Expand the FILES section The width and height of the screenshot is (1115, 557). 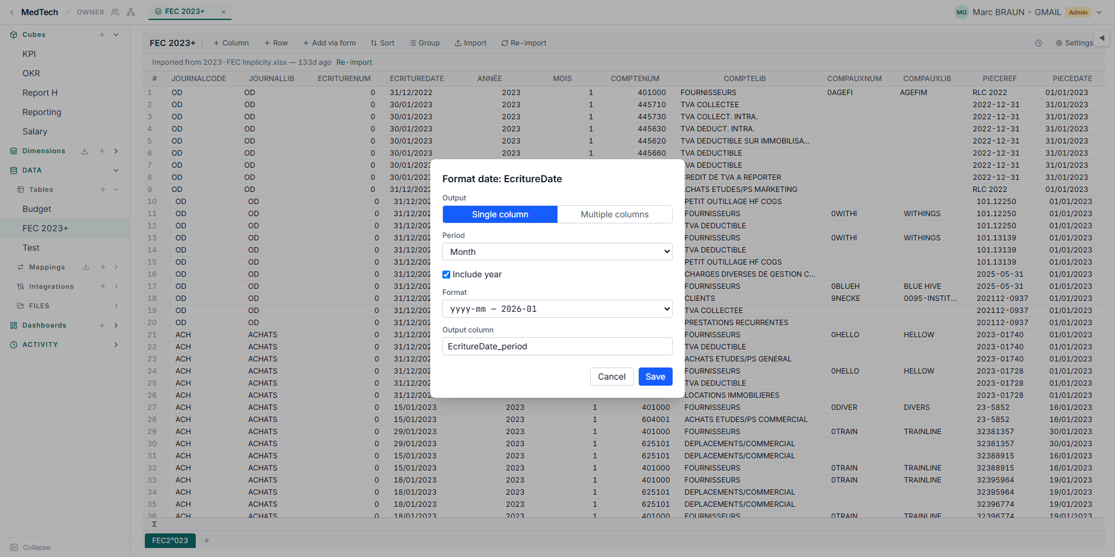pos(116,306)
